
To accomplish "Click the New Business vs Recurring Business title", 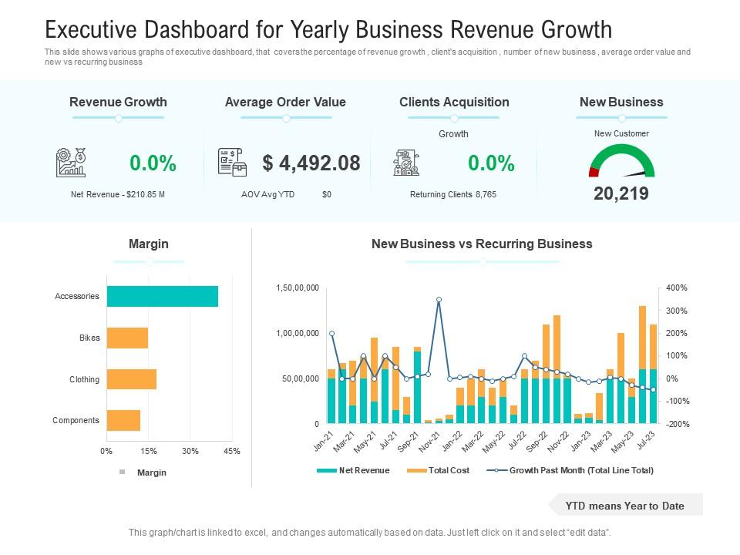I will click(482, 244).
